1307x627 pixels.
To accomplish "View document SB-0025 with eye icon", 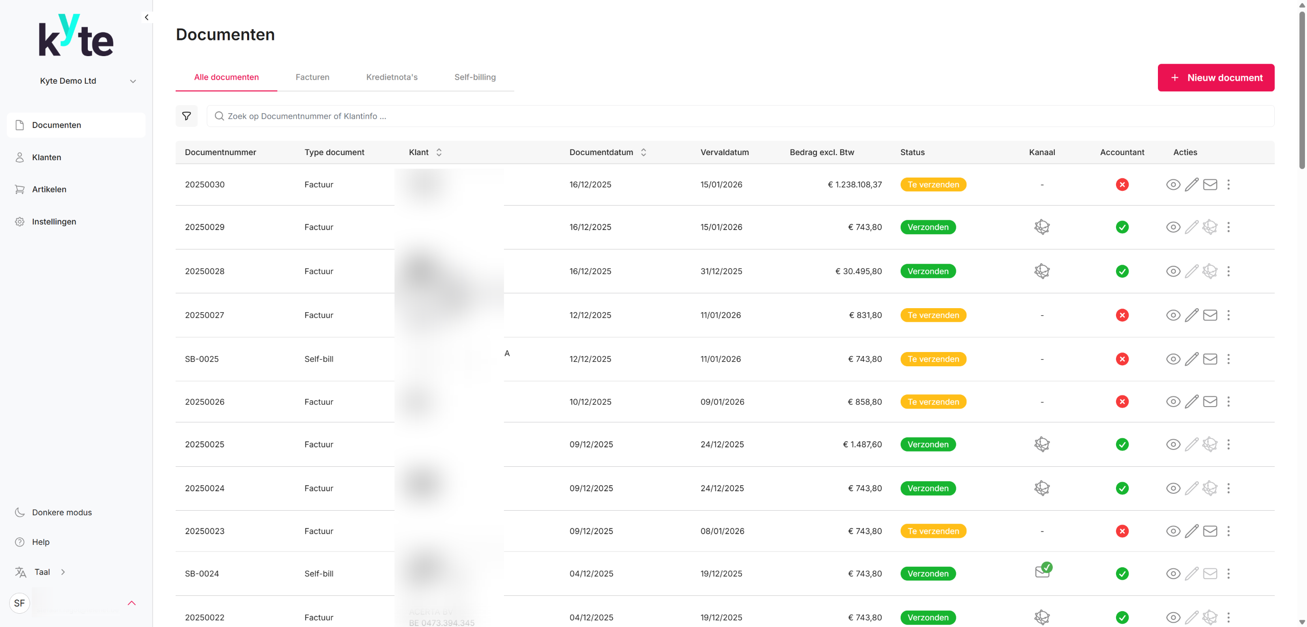I will [1173, 359].
